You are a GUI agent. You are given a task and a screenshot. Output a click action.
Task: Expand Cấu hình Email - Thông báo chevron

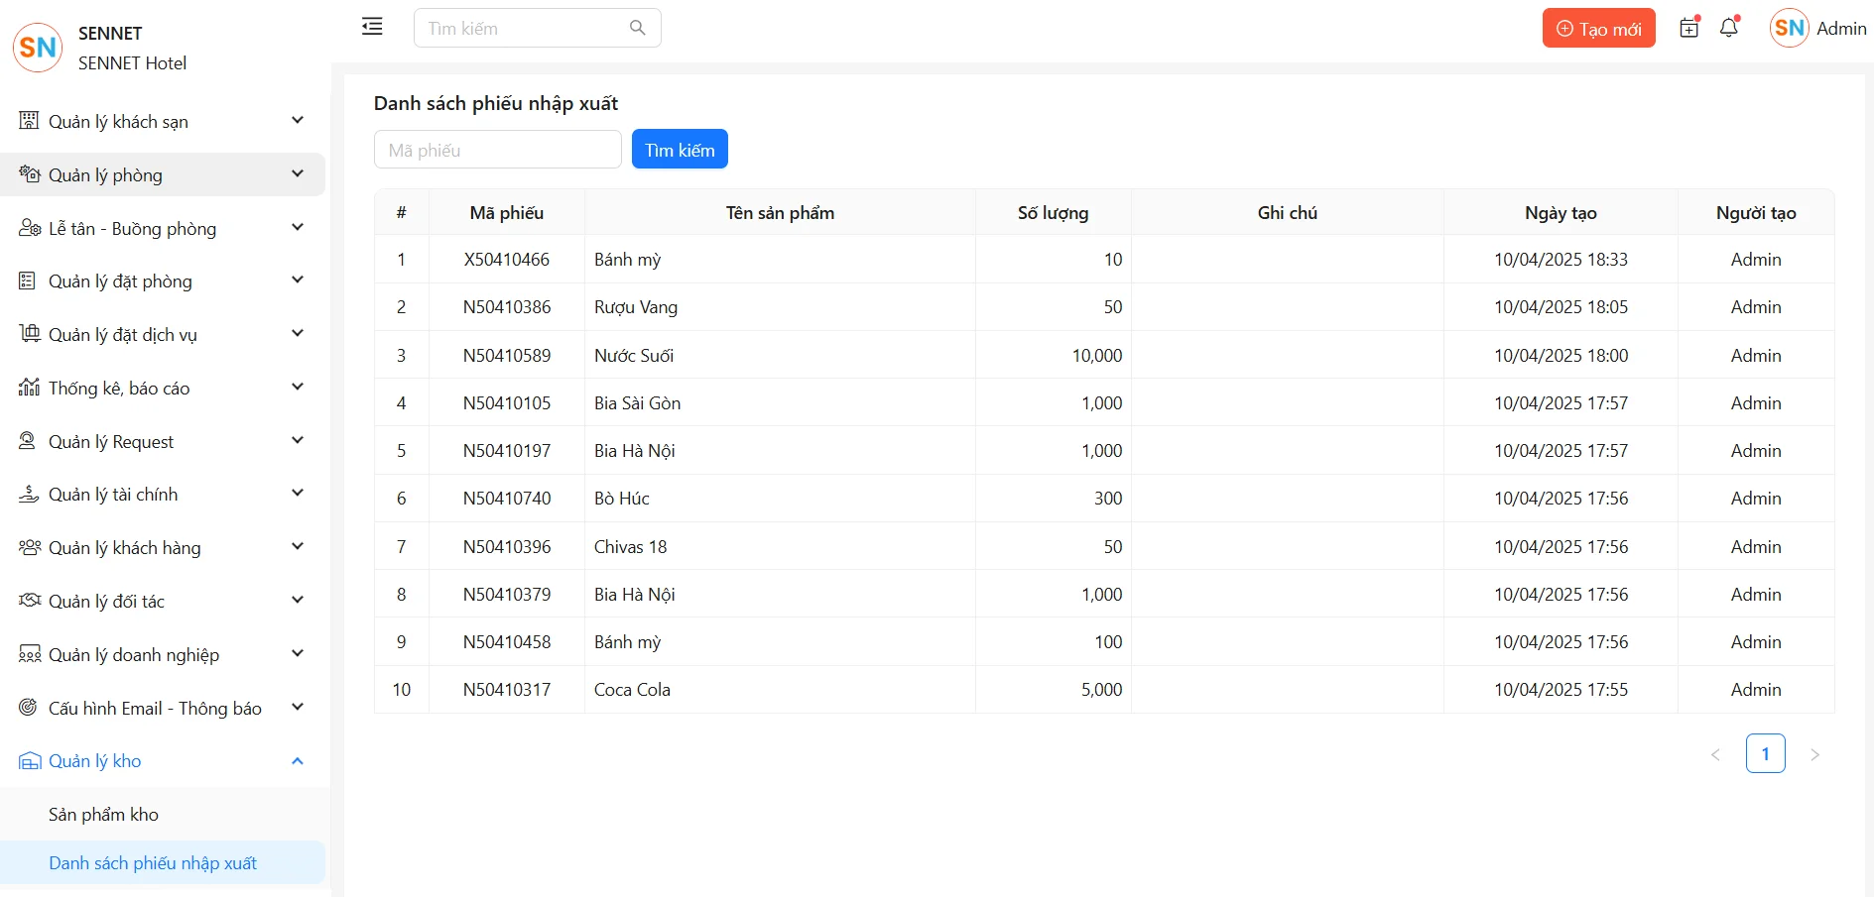[297, 708]
